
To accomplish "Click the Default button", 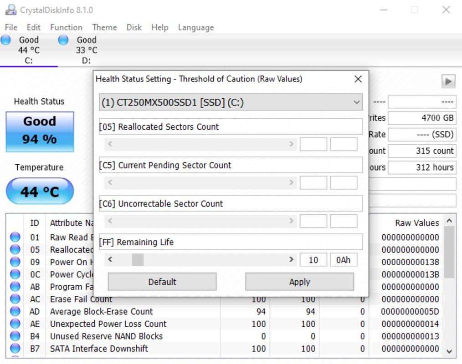I will point(162,281).
